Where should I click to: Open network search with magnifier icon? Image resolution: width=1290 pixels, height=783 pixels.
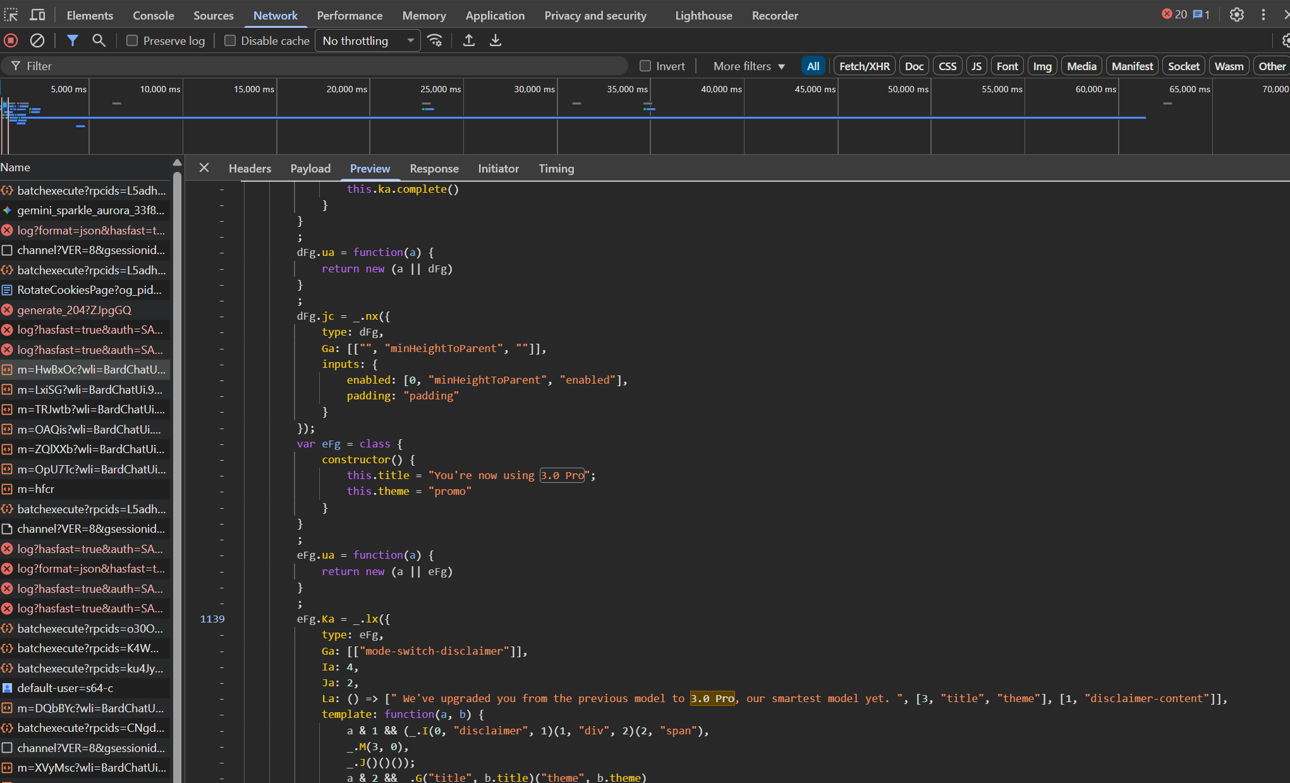coord(99,40)
